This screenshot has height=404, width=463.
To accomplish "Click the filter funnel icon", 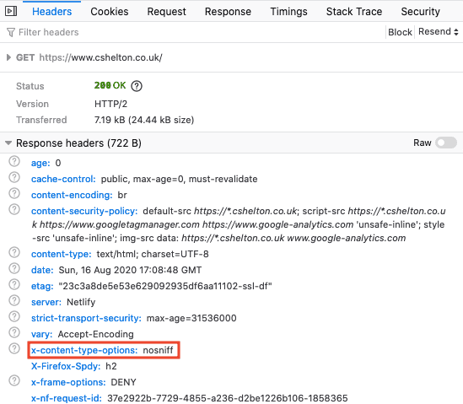I will point(11,32).
